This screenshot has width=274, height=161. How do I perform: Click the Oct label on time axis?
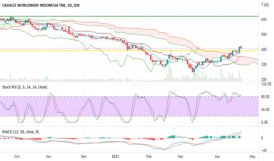tap(17, 156)
